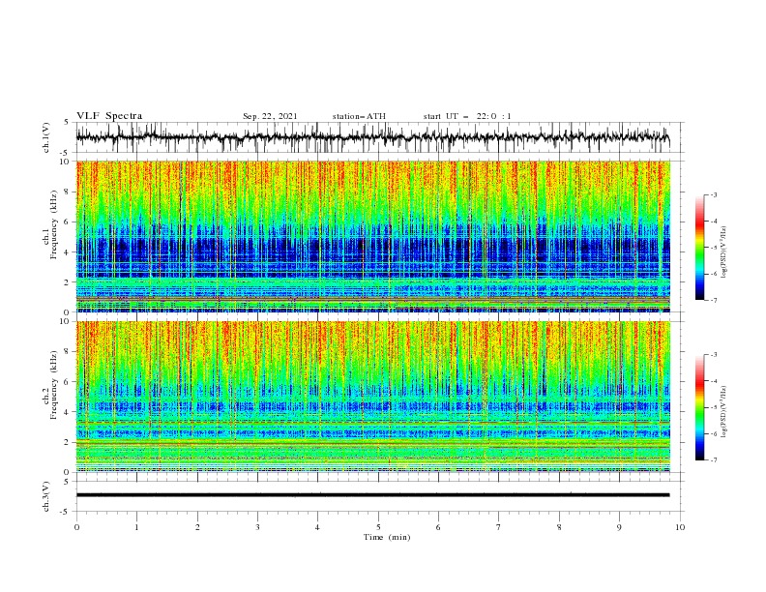Click the ch.3 flat black trace

[x=372, y=495]
